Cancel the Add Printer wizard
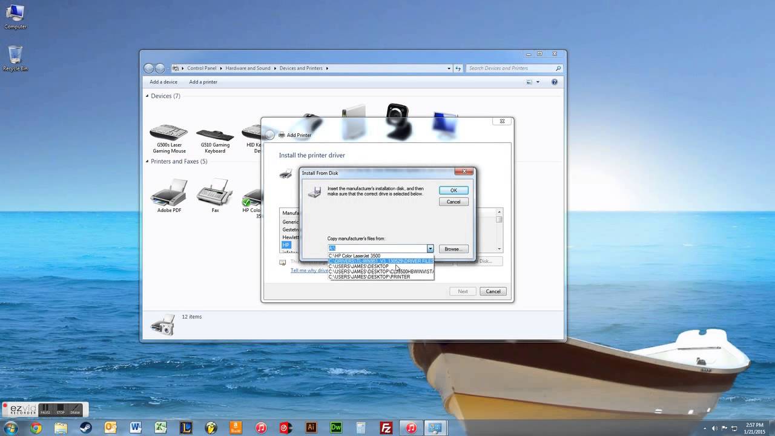Screen dimensions: 775x436 pos(493,291)
